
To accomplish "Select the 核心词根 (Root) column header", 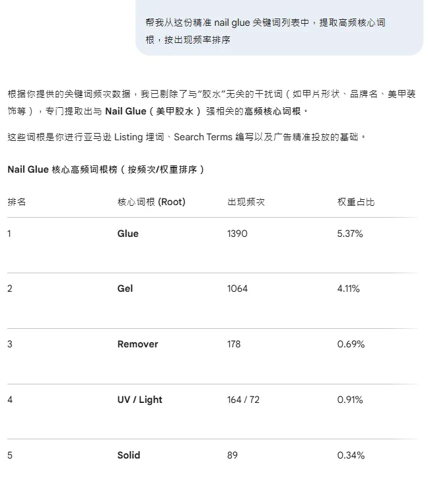I will (x=151, y=202).
